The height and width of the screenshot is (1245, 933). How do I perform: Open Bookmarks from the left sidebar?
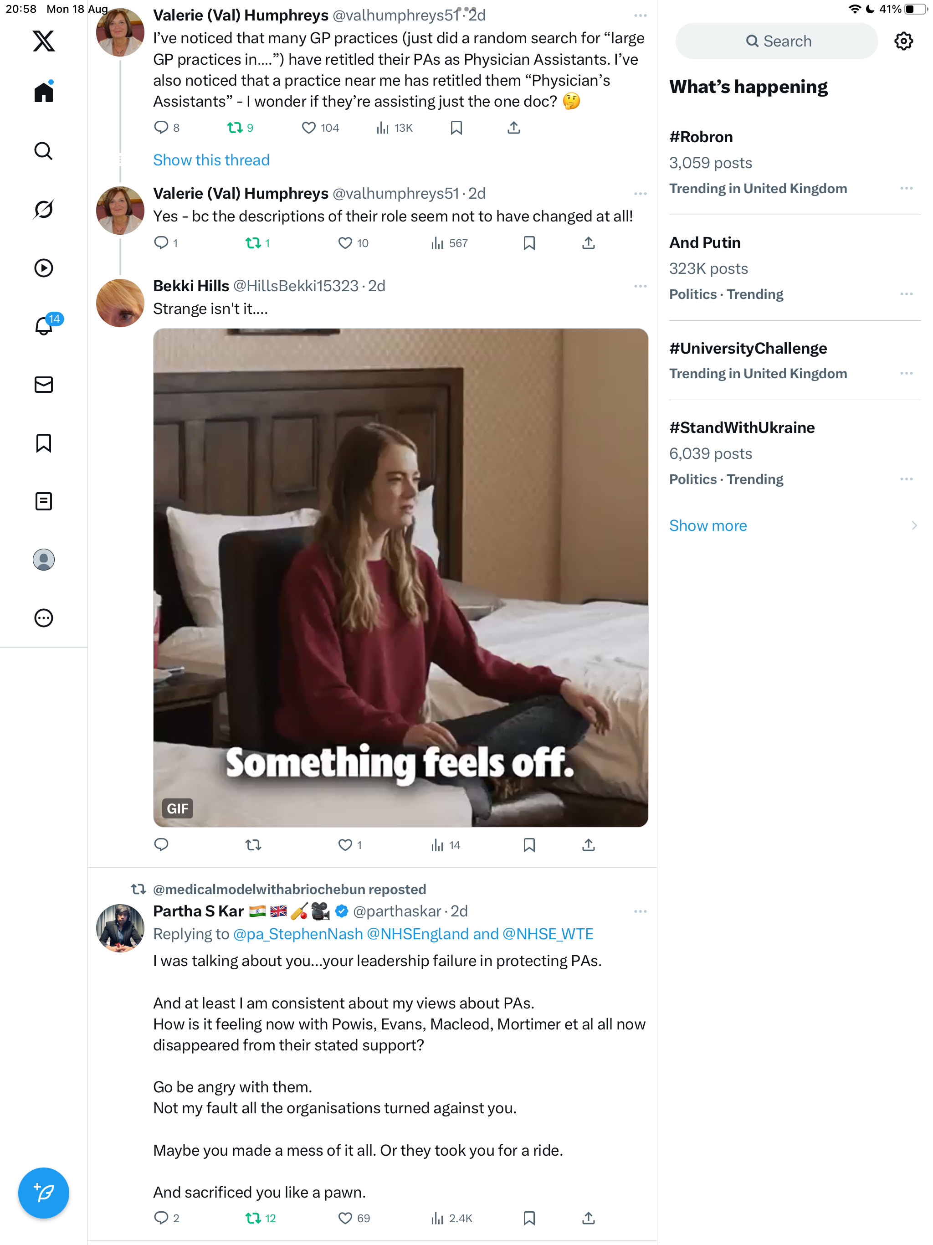pos(43,443)
